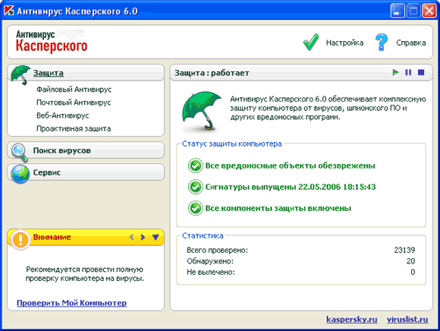440x331 pixels.
Task: Show previous notice with left arrow
Action: point(131,237)
